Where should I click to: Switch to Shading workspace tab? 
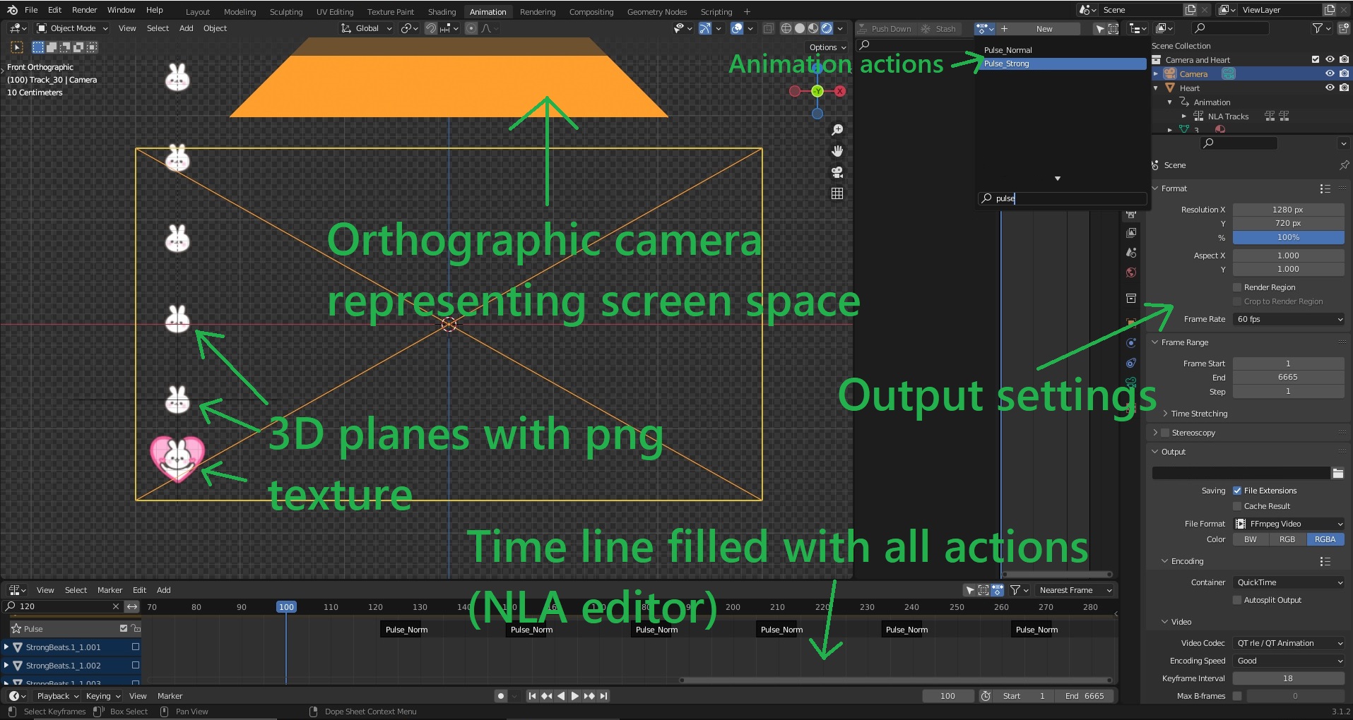[x=442, y=11]
